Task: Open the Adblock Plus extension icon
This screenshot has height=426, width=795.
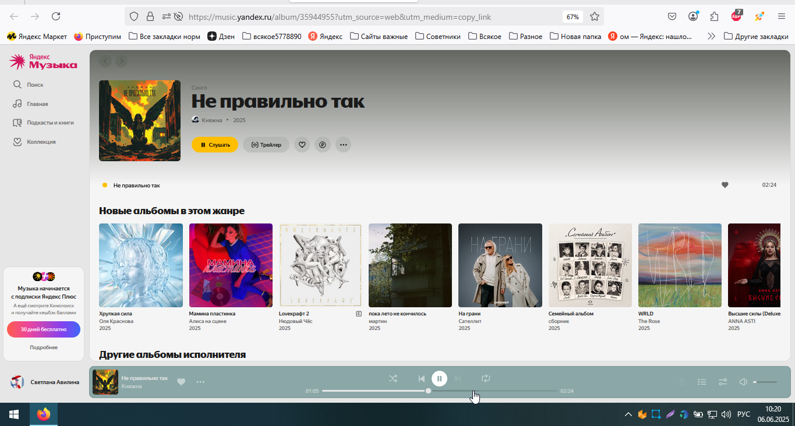Action: pos(737,16)
